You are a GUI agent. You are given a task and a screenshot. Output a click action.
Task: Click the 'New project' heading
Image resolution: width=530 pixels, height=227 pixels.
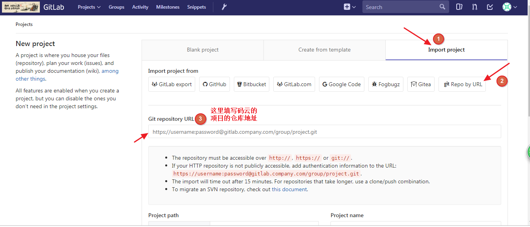[35, 44]
